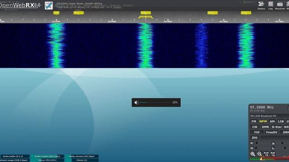
Task: Click rightmost yellow bookmark above green signal
Action: pyautogui.click(x=246, y=13)
